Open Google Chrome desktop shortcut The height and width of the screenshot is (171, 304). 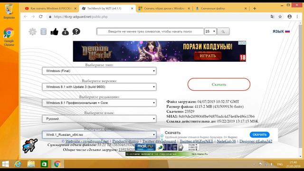[x=9, y=37]
